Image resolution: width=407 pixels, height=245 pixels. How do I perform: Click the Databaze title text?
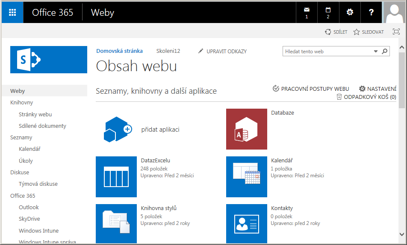pos(283,113)
